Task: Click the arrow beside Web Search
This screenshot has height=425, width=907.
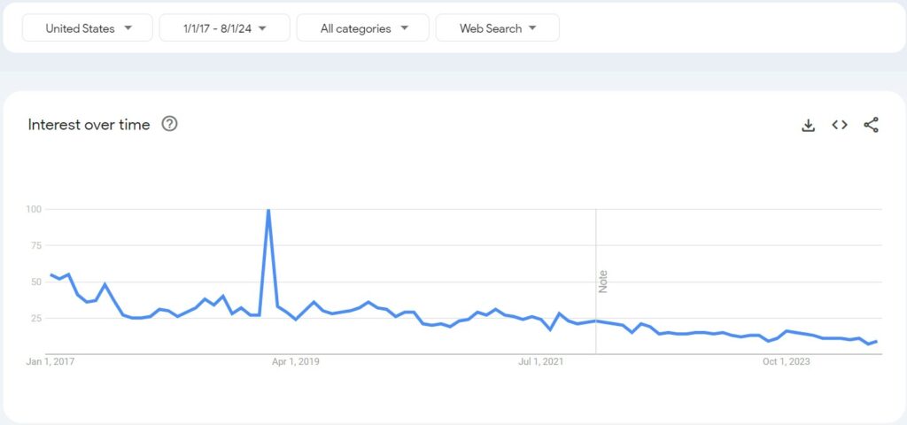Action: pyautogui.click(x=532, y=27)
